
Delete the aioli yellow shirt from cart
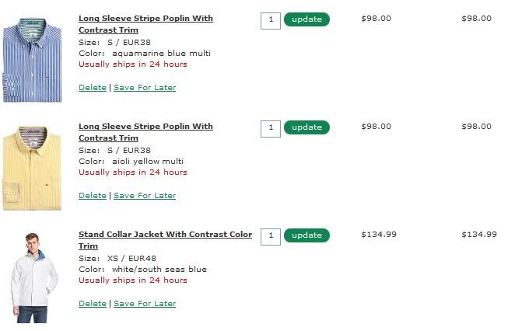pyautogui.click(x=92, y=196)
